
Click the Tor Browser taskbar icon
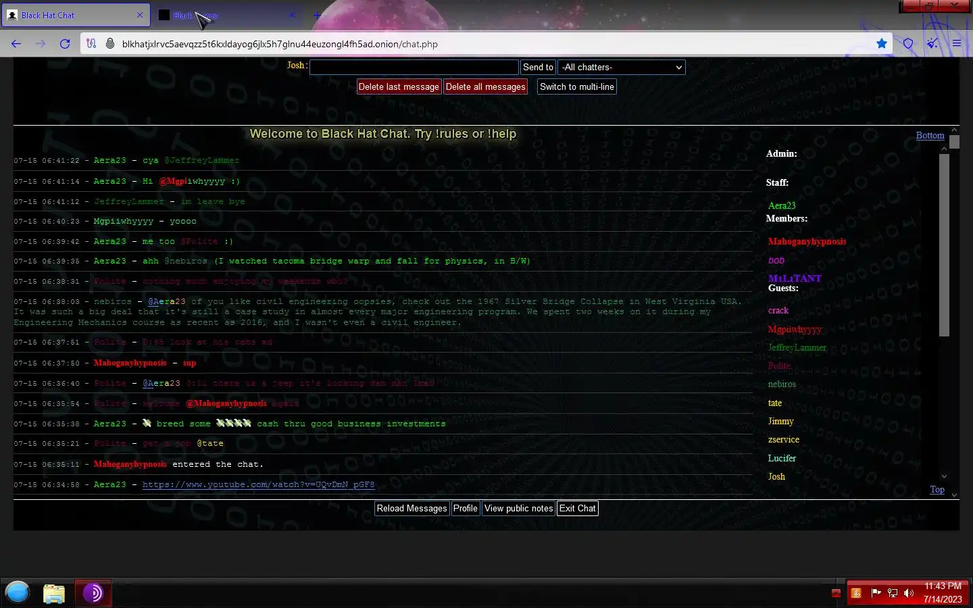tap(93, 593)
